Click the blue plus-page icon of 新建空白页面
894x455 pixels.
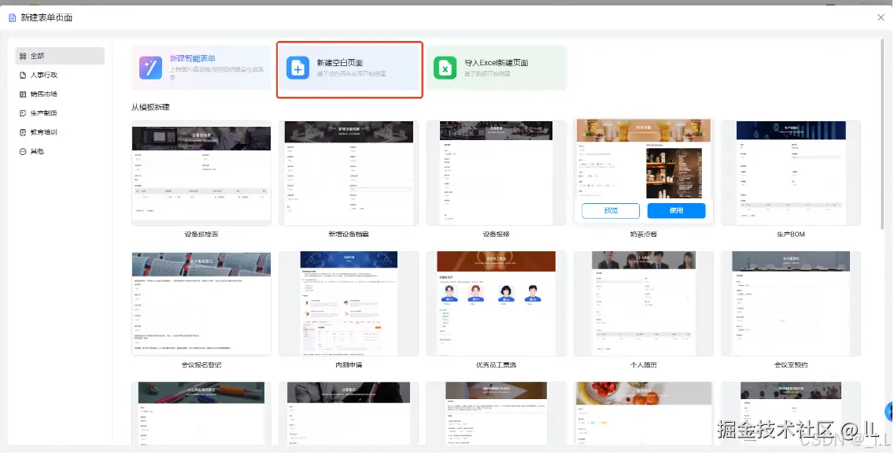pos(297,68)
